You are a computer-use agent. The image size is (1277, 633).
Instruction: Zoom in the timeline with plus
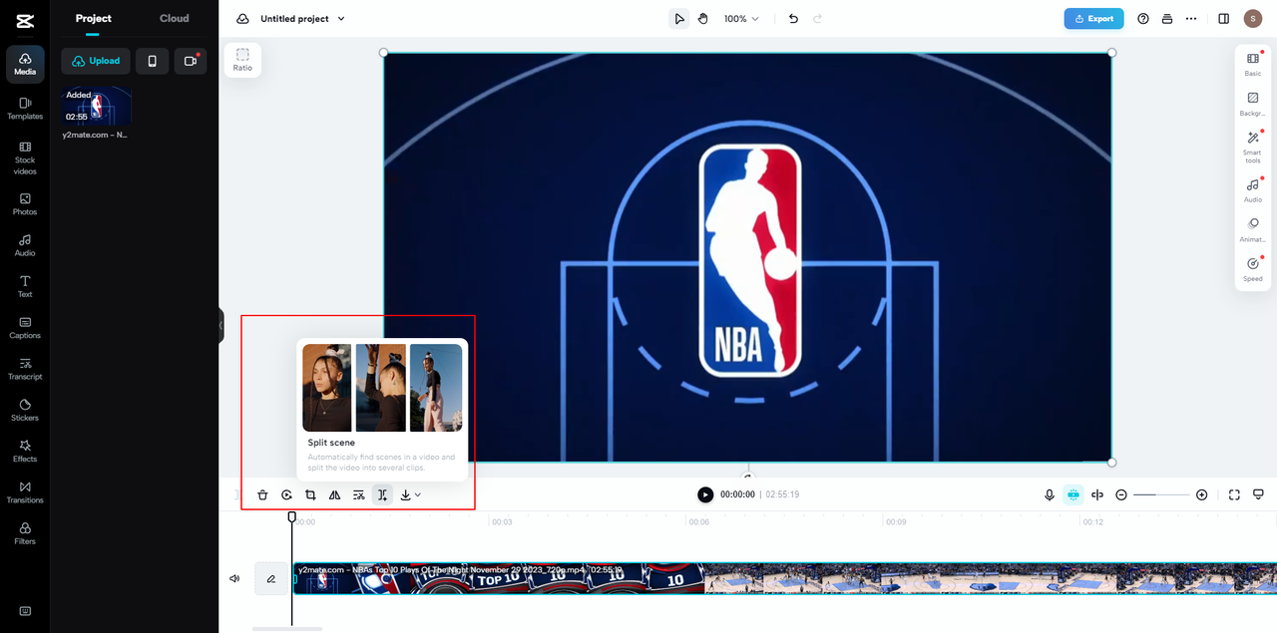coord(1201,494)
